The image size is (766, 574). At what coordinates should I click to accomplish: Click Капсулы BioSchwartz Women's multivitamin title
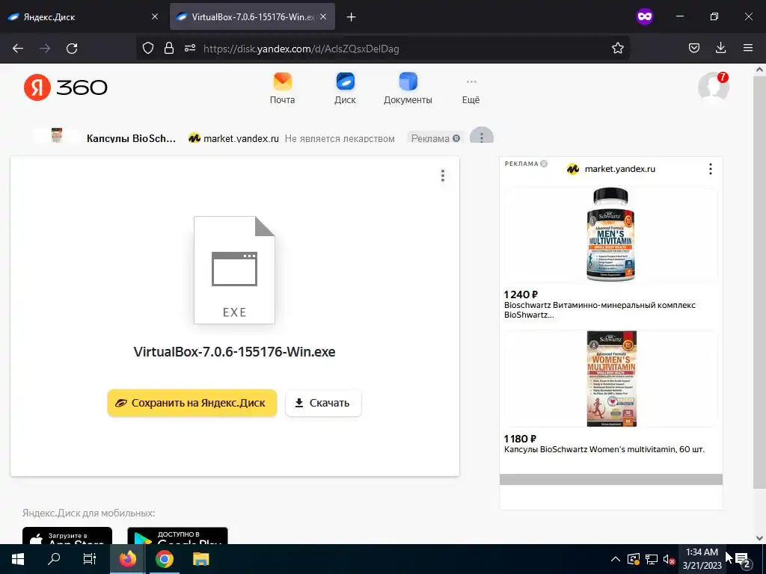click(x=604, y=449)
